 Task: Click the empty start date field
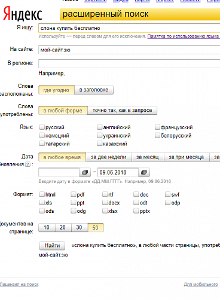[x=59, y=172]
